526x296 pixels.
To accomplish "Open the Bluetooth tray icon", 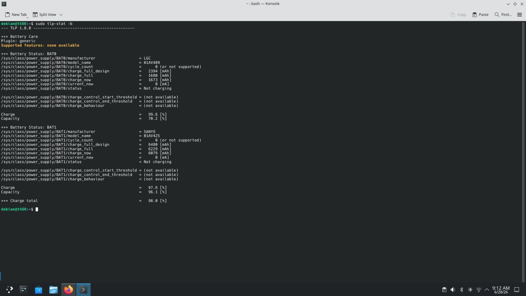I will (461, 290).
